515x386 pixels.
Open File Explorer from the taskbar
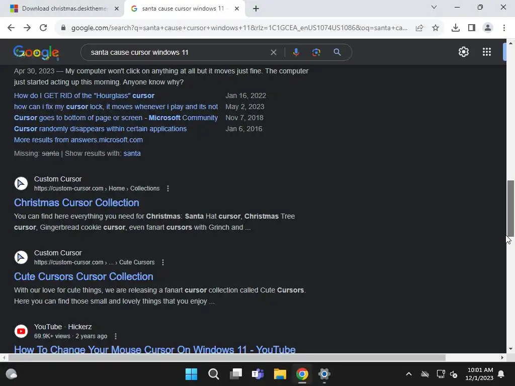tap(280, 374)
